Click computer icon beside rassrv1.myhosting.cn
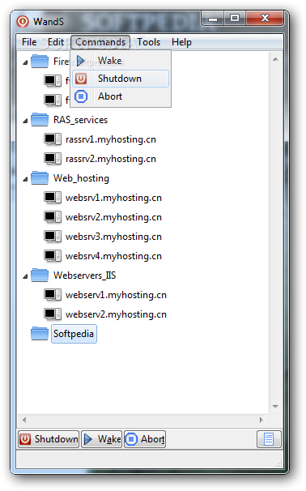 pos(53,139)
